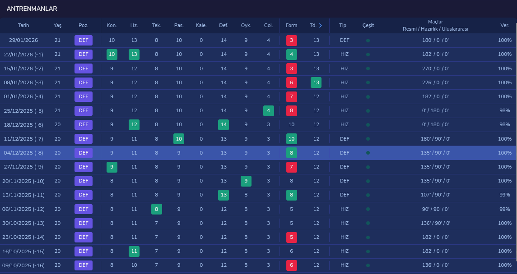Click the purple DEF position badge in 18/12/2025 row
Viewport: 517px width, 274px height.
pyautogui.click(x=84, y=125)
